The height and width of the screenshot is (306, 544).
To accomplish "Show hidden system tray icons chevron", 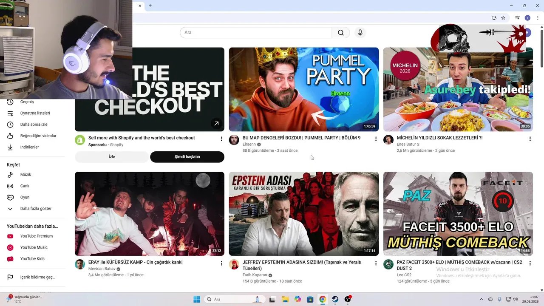I will pos(481,299).
